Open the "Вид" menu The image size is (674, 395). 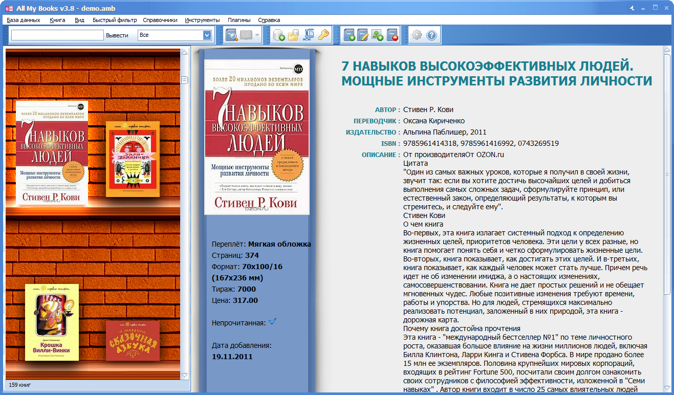[79, 20]
